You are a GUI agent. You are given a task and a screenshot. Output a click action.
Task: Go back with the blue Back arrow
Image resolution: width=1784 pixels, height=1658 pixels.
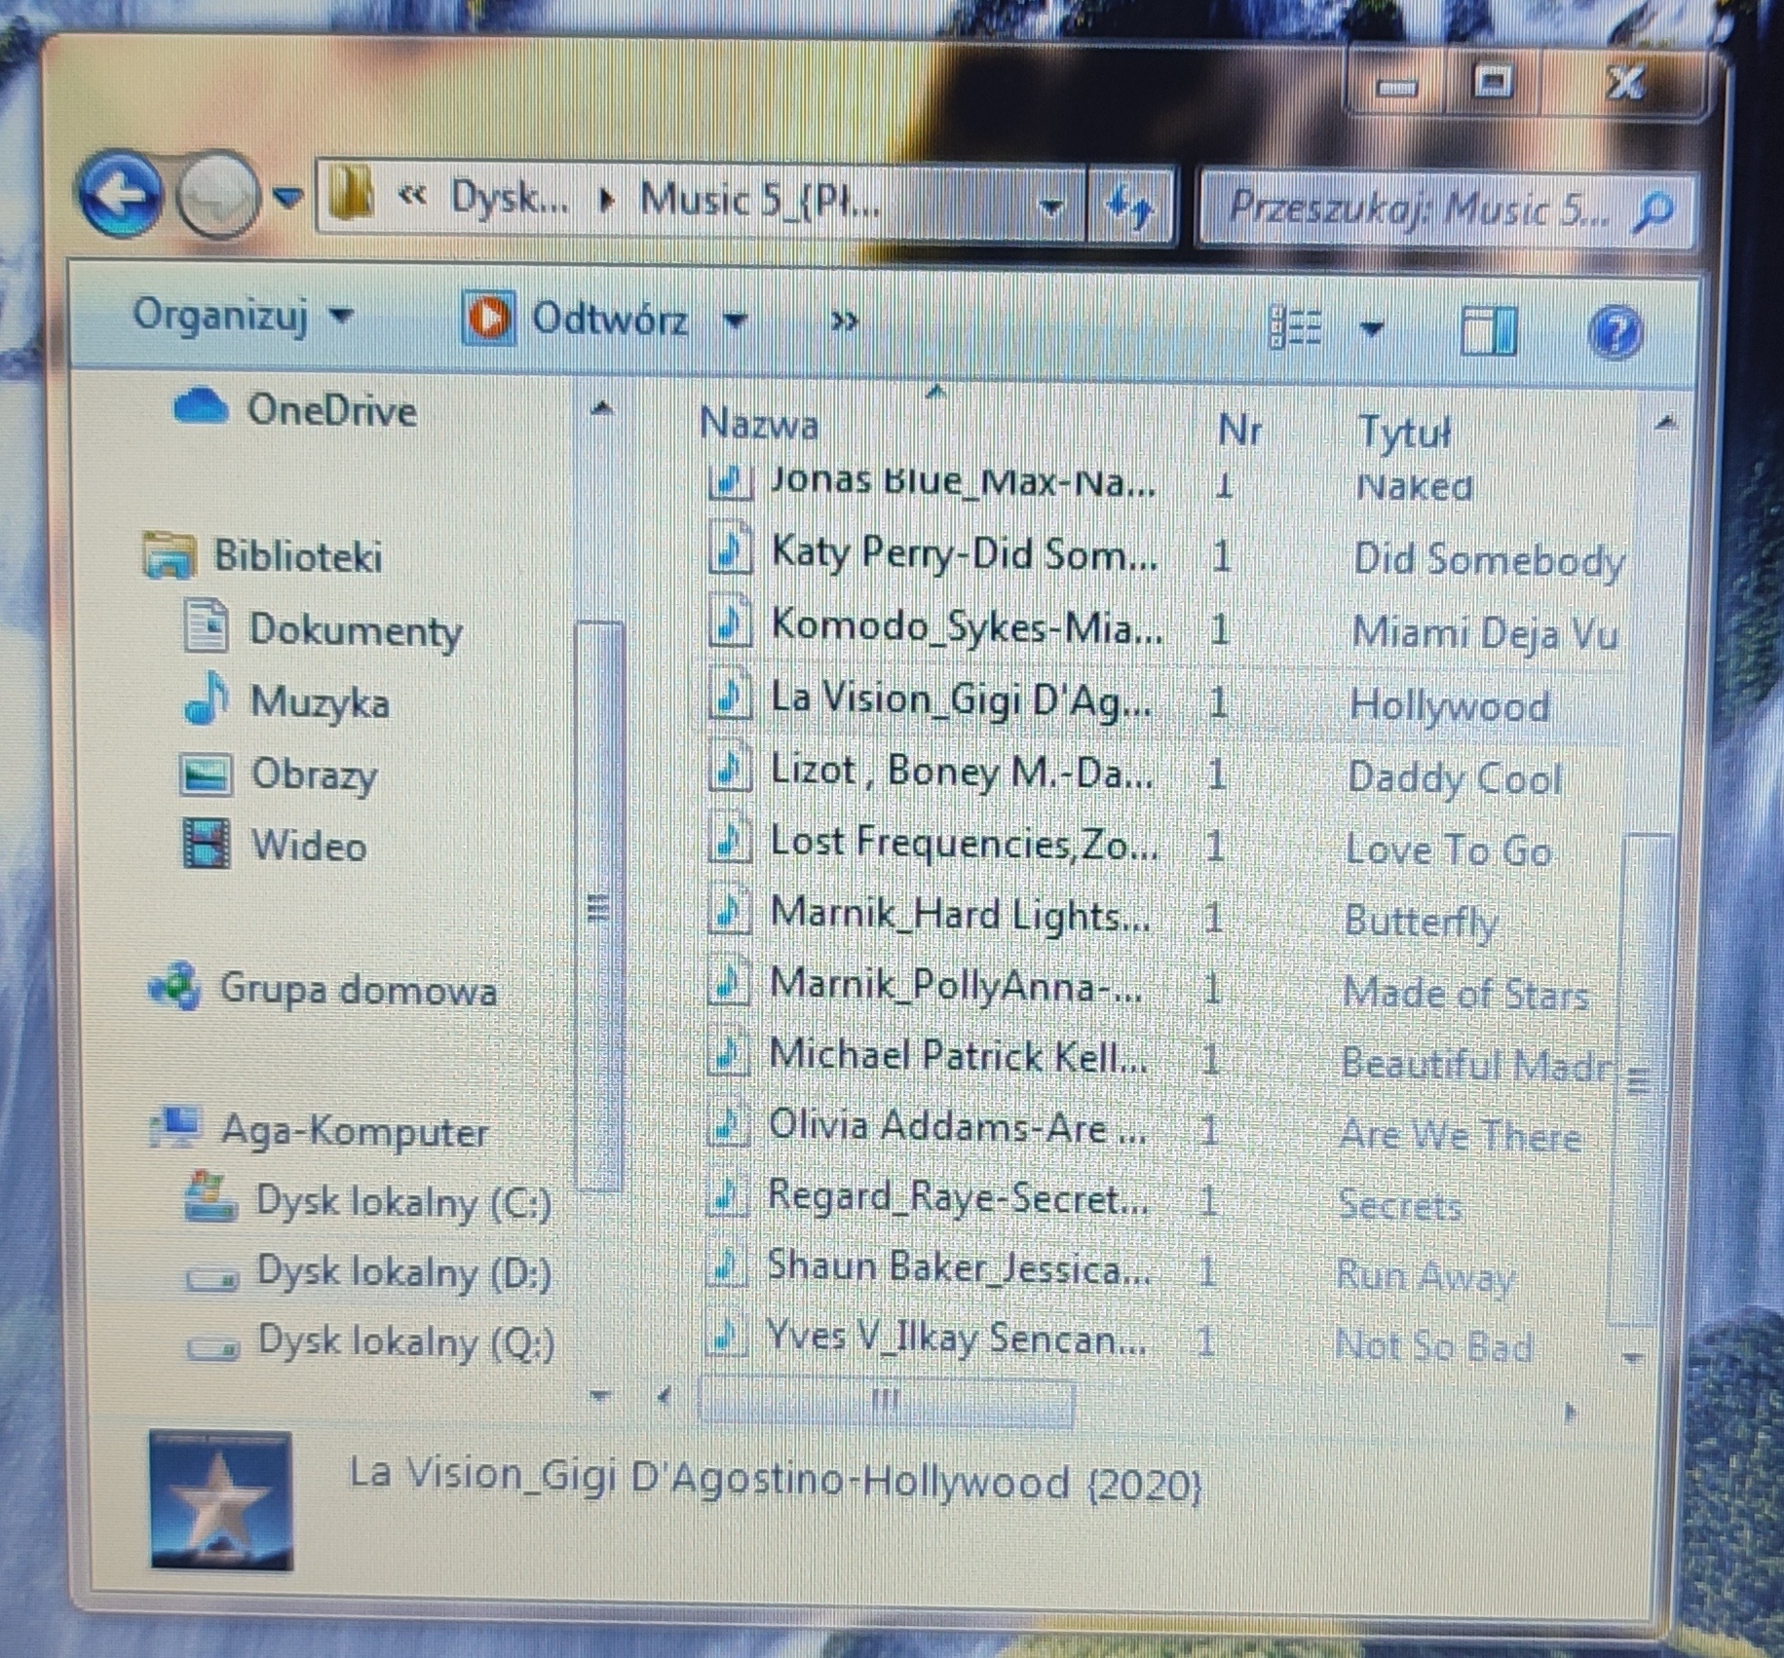point(120,195)
